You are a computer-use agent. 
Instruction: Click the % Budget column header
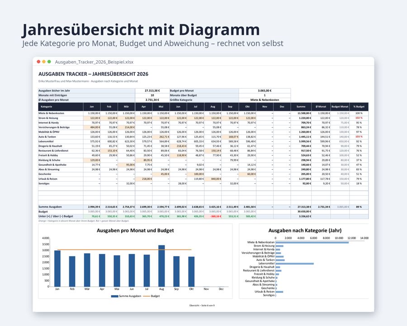pos(359,106)
